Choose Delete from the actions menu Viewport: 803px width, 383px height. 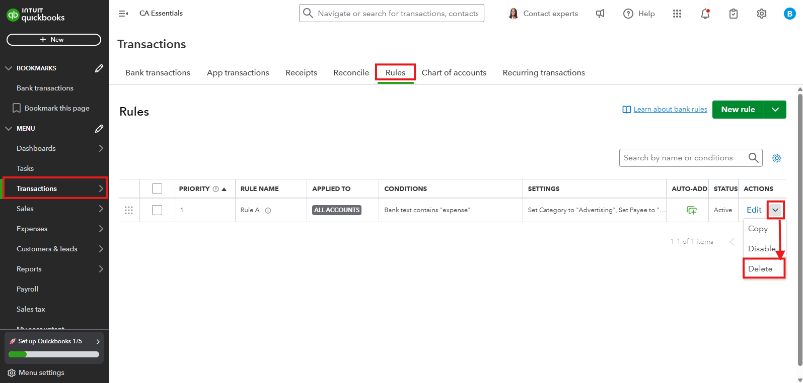click(x=760, y=269)
